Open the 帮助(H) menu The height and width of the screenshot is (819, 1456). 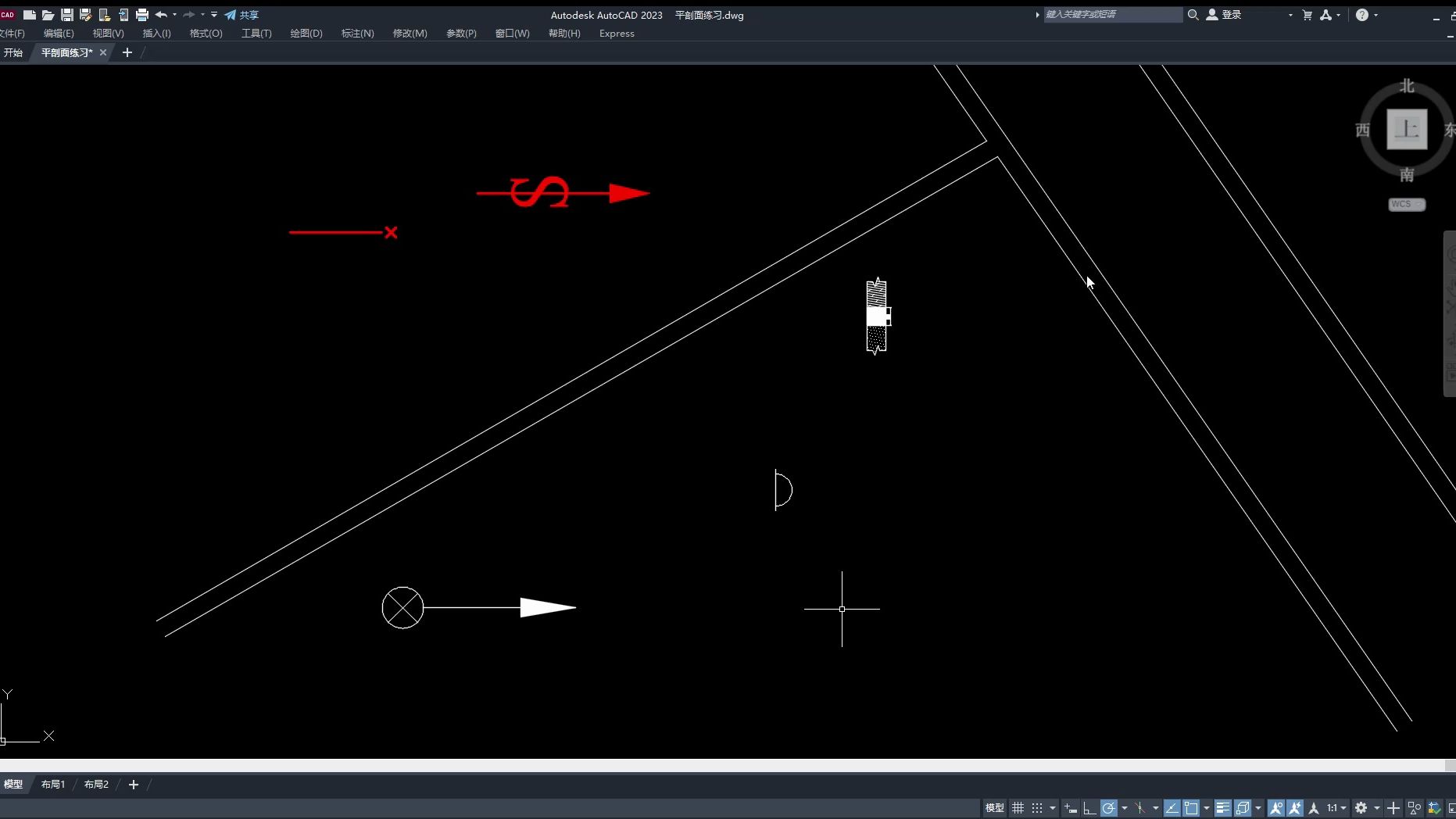[564, 34]
